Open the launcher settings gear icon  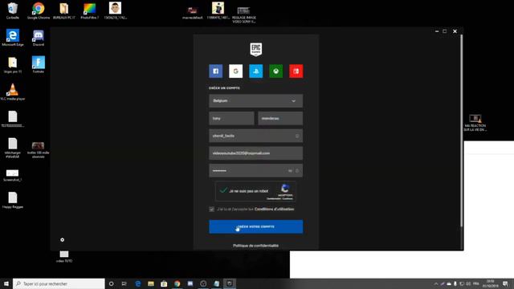(63, 240)
